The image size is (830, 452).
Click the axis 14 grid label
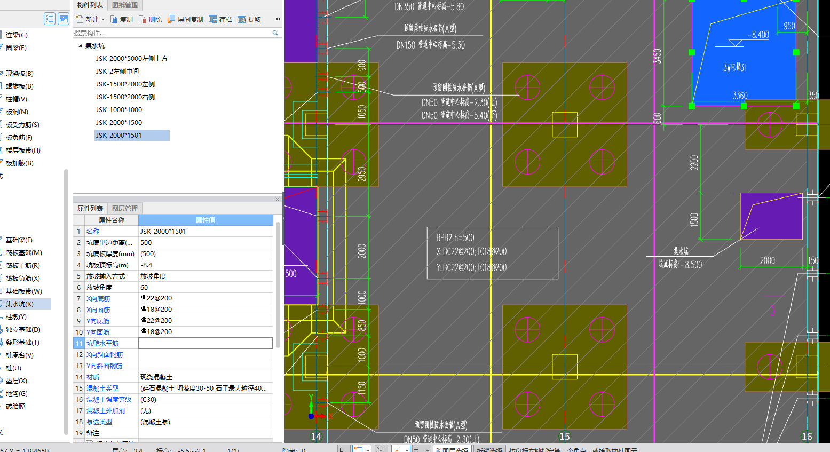point(316,437)
